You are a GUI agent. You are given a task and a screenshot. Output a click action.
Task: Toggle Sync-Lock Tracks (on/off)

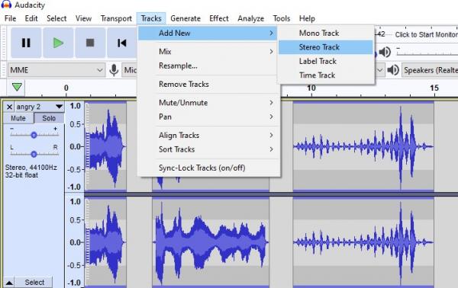coord(208,168)
